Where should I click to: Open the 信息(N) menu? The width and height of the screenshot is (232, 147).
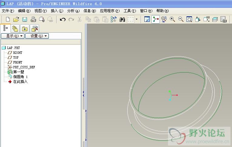pyautogui.click(x=90, y=11)
